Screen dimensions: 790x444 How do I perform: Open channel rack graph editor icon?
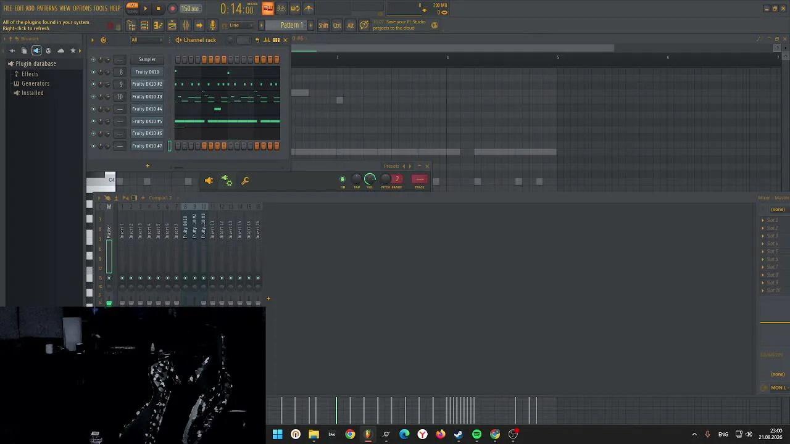click(267, 40)
